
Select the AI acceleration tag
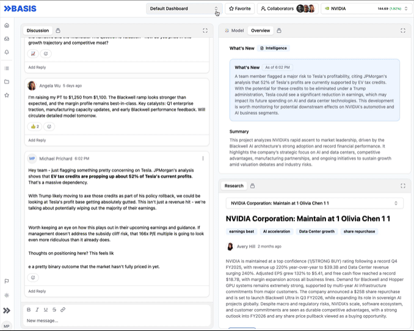click(277, 231)
